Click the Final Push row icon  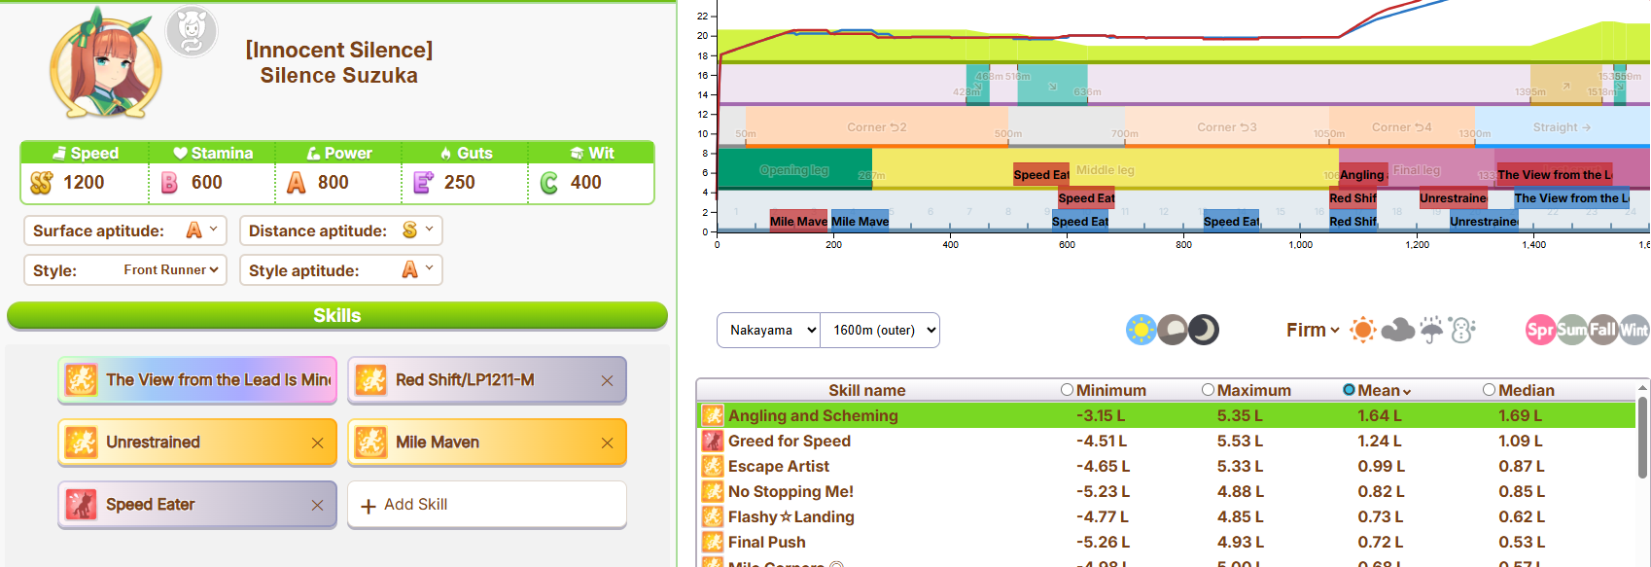713,542
